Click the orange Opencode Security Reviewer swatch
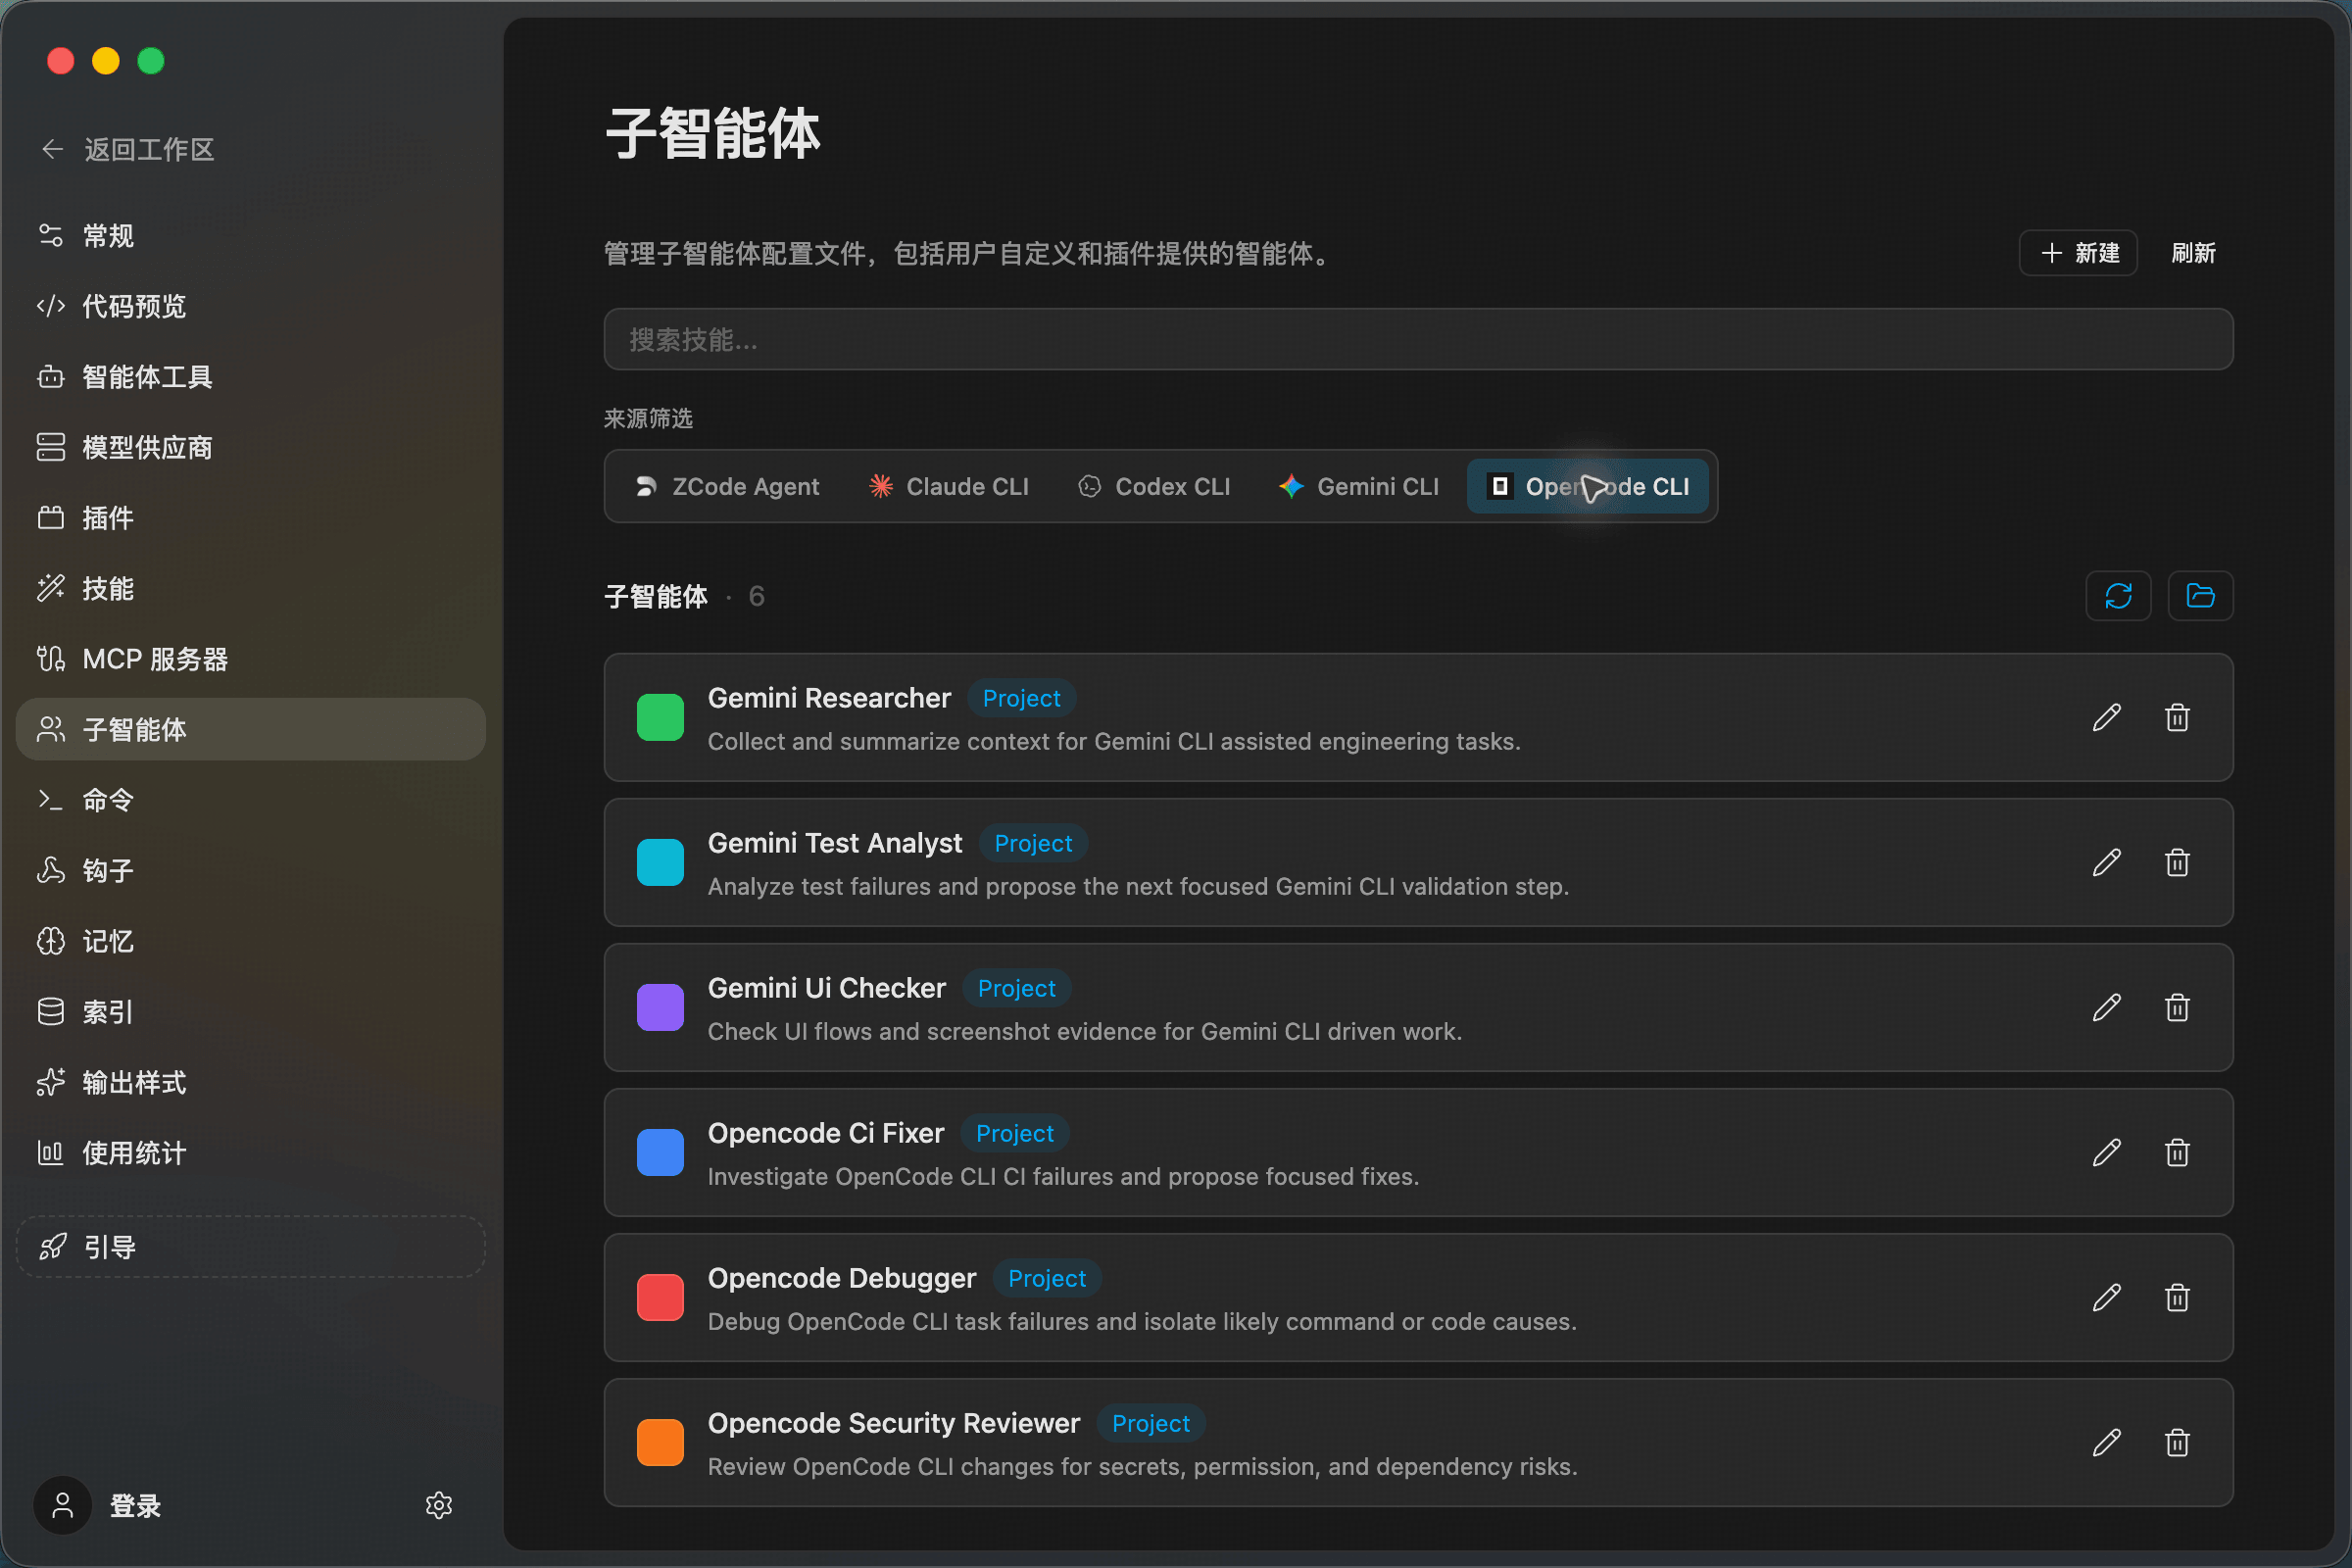The image size is (2352, 1568). (660, 1442)
